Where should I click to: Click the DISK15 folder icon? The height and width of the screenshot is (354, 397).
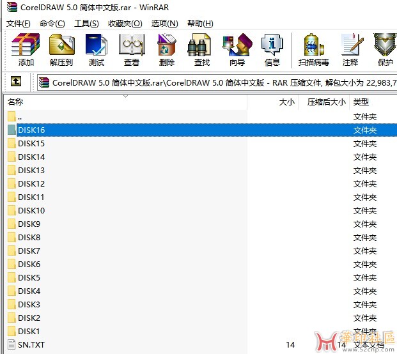click(x=12, y=144)
